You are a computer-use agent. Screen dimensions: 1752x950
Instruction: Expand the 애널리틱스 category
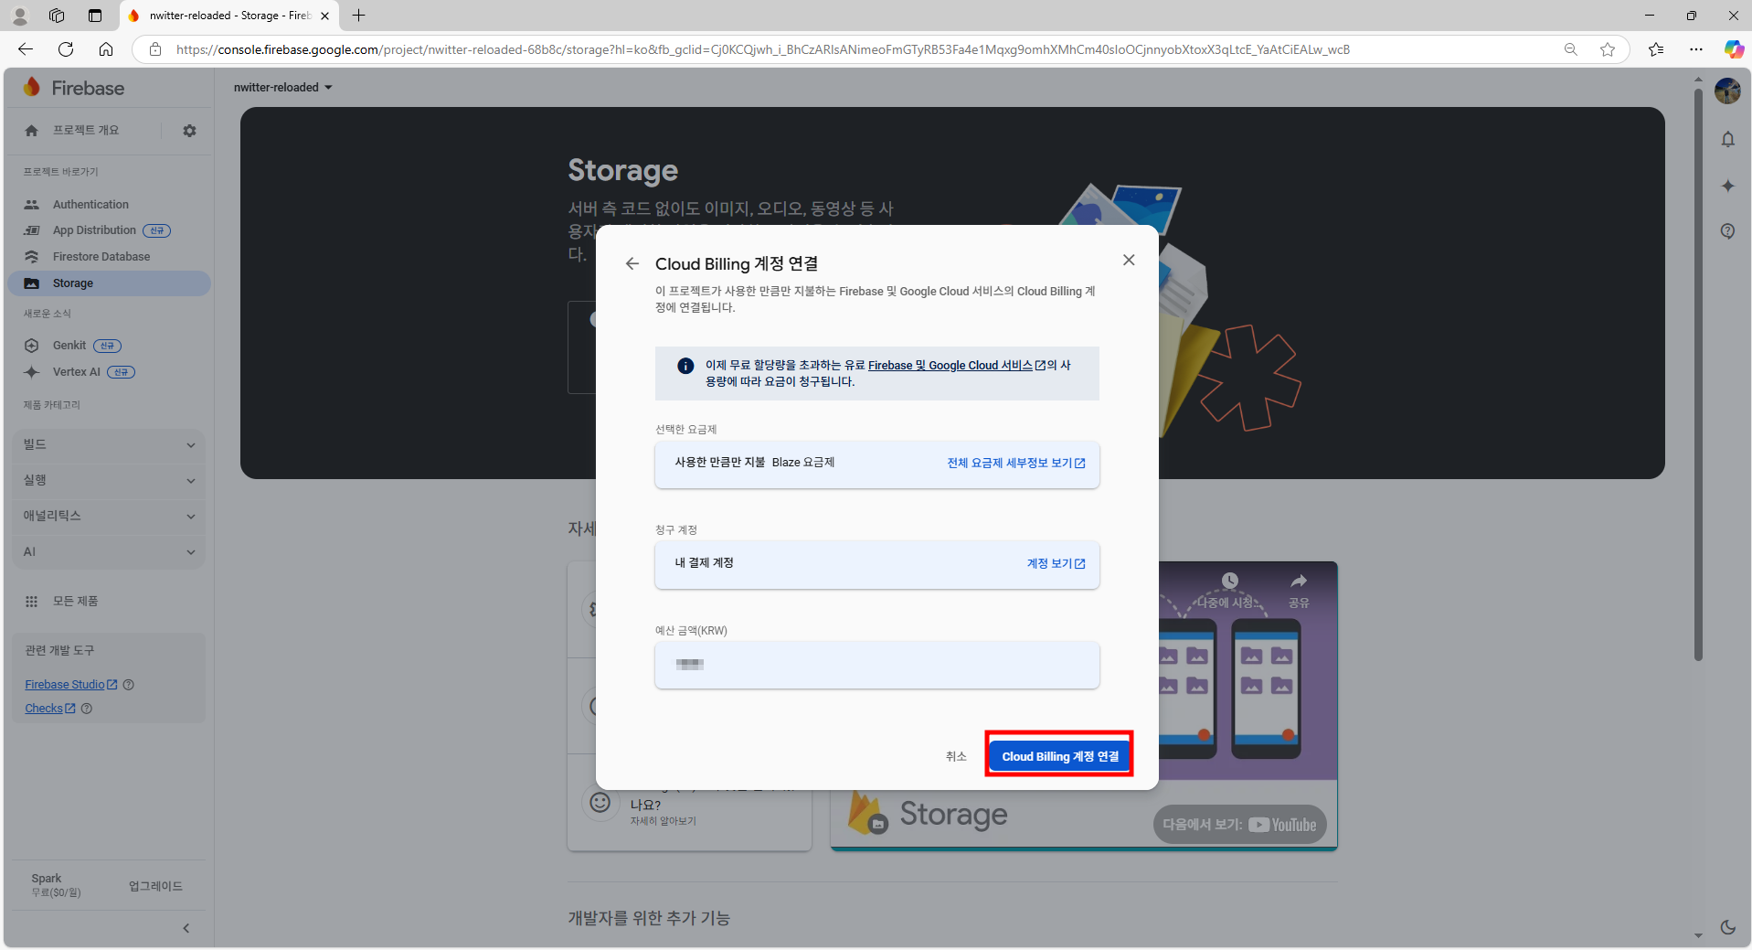109,516
